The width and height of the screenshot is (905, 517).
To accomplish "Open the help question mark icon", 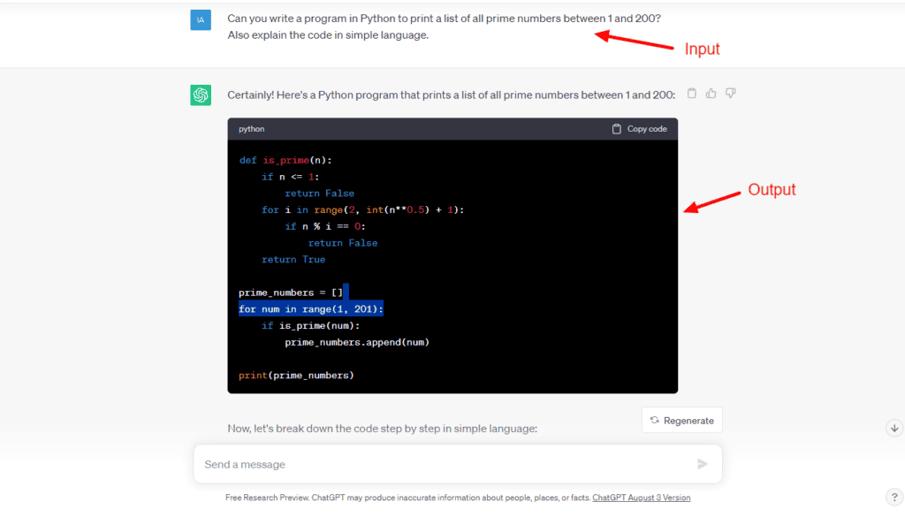I will pyautogui.click(x=894, y=497).
